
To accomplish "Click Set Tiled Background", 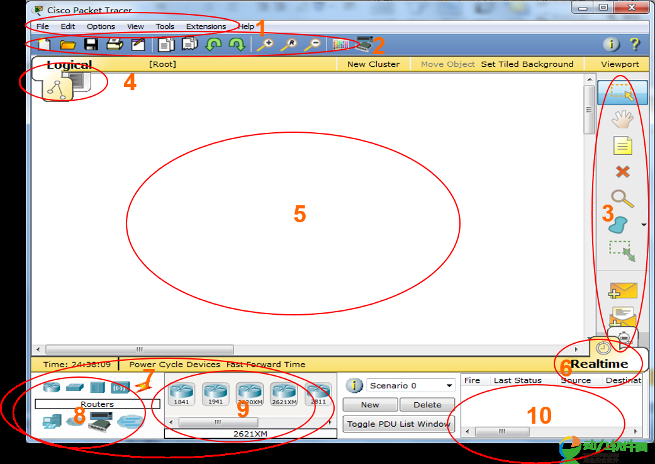I will [527, 64].
